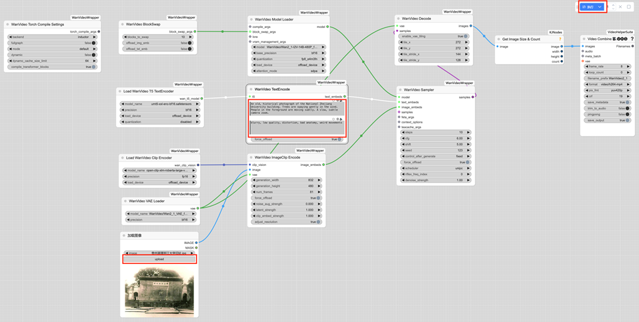The height and width of the screenshot is (322, 639).
Task: Click the WanVideo VAE Loader collapse dot
Action: click(x=125, y=201)
